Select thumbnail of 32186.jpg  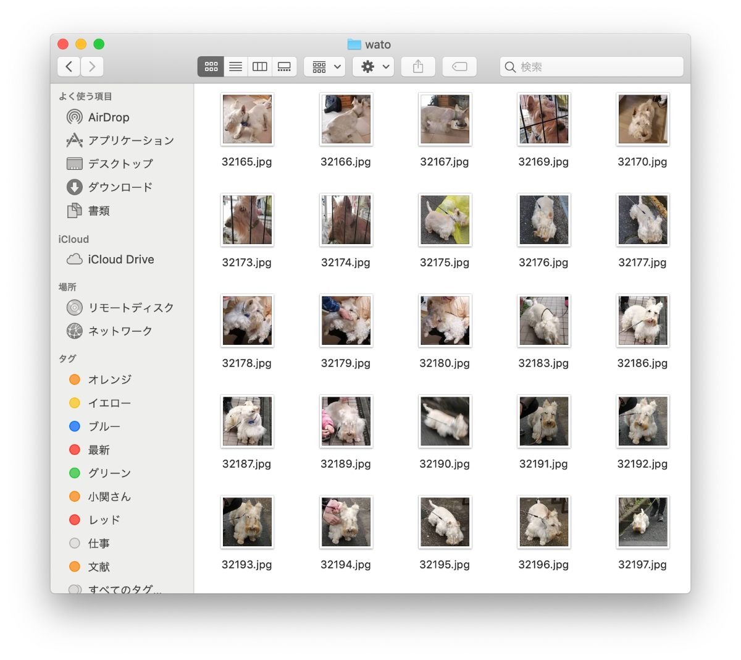(x=643, y=321)
